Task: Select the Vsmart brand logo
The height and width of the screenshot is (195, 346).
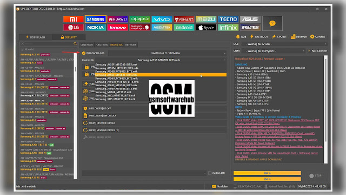Action: coord(184,19)
